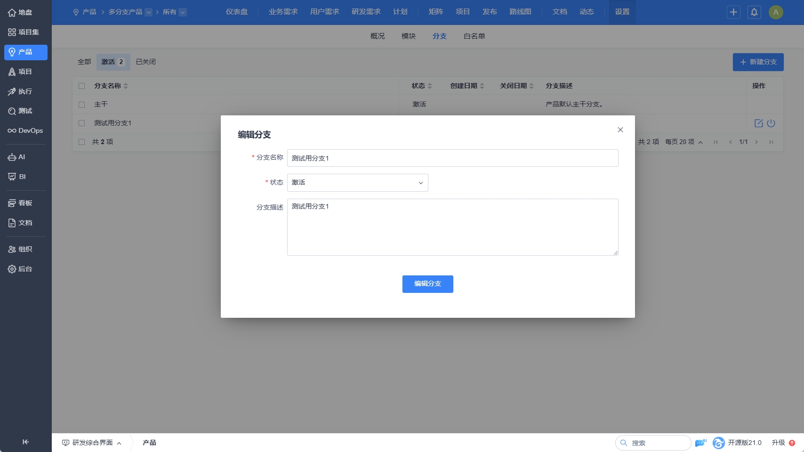Go to the first page of results
Image resolution: width=804 pixels, height=452 pixels.
pos(716,142)
